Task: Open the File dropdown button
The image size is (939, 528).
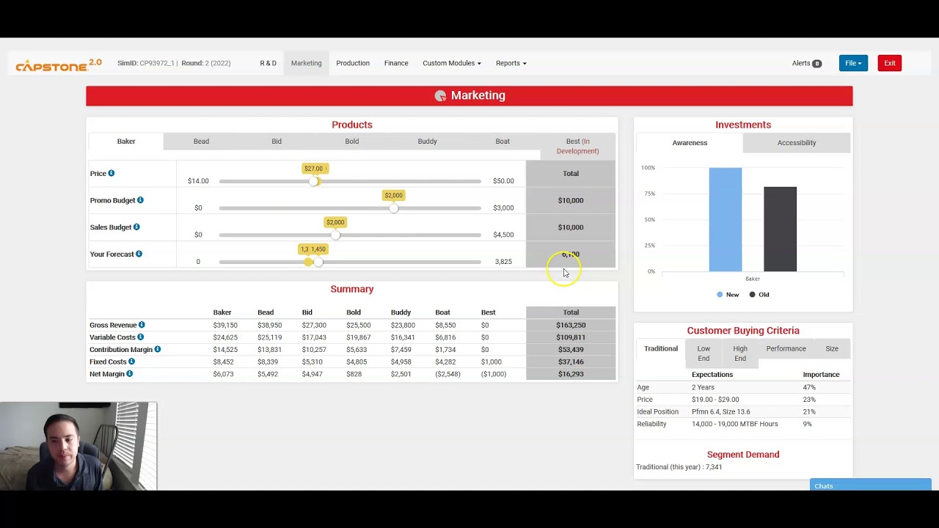Action: [x=853, y=63]
